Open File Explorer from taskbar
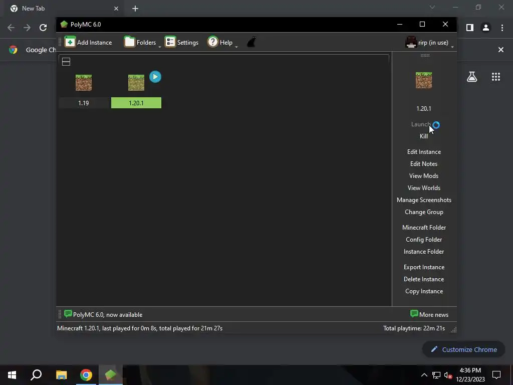Image resolution: width=513 pixels, height=385 pixels. pos(61,375)
